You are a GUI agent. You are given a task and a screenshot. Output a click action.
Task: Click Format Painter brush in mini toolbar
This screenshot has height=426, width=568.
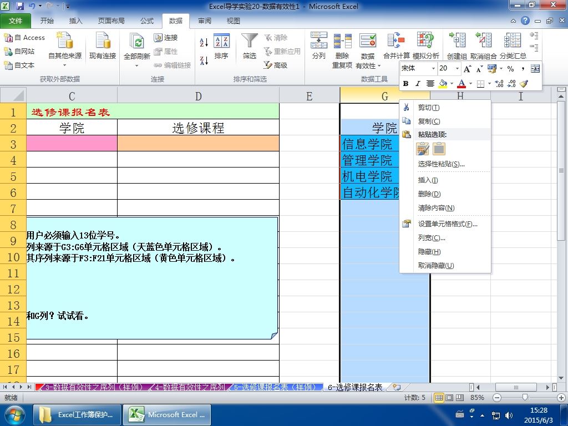[x=524, y=84]
